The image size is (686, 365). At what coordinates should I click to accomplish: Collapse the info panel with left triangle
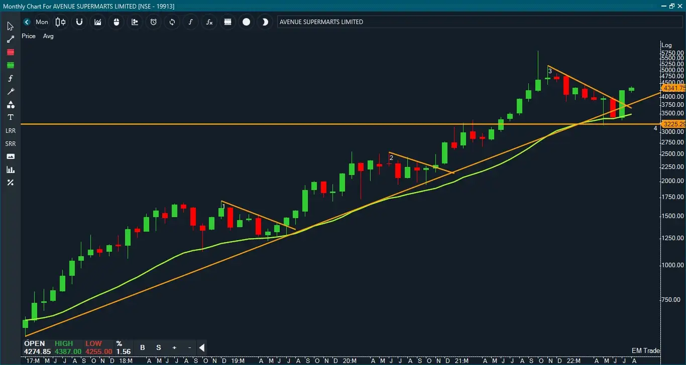point(201,347)
